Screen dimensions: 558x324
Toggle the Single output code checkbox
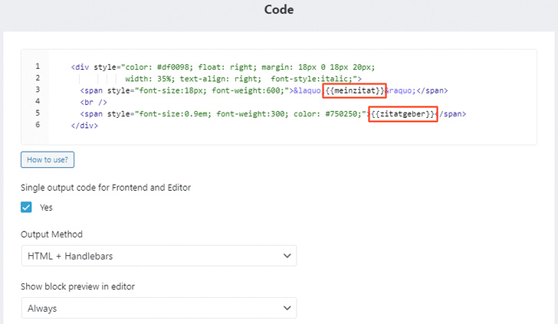coord(26,208)
